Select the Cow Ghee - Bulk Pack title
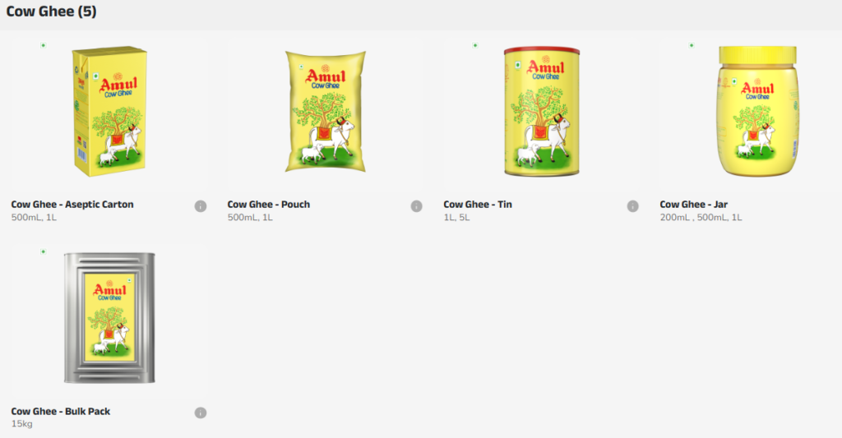 click(x=61, y=411)
